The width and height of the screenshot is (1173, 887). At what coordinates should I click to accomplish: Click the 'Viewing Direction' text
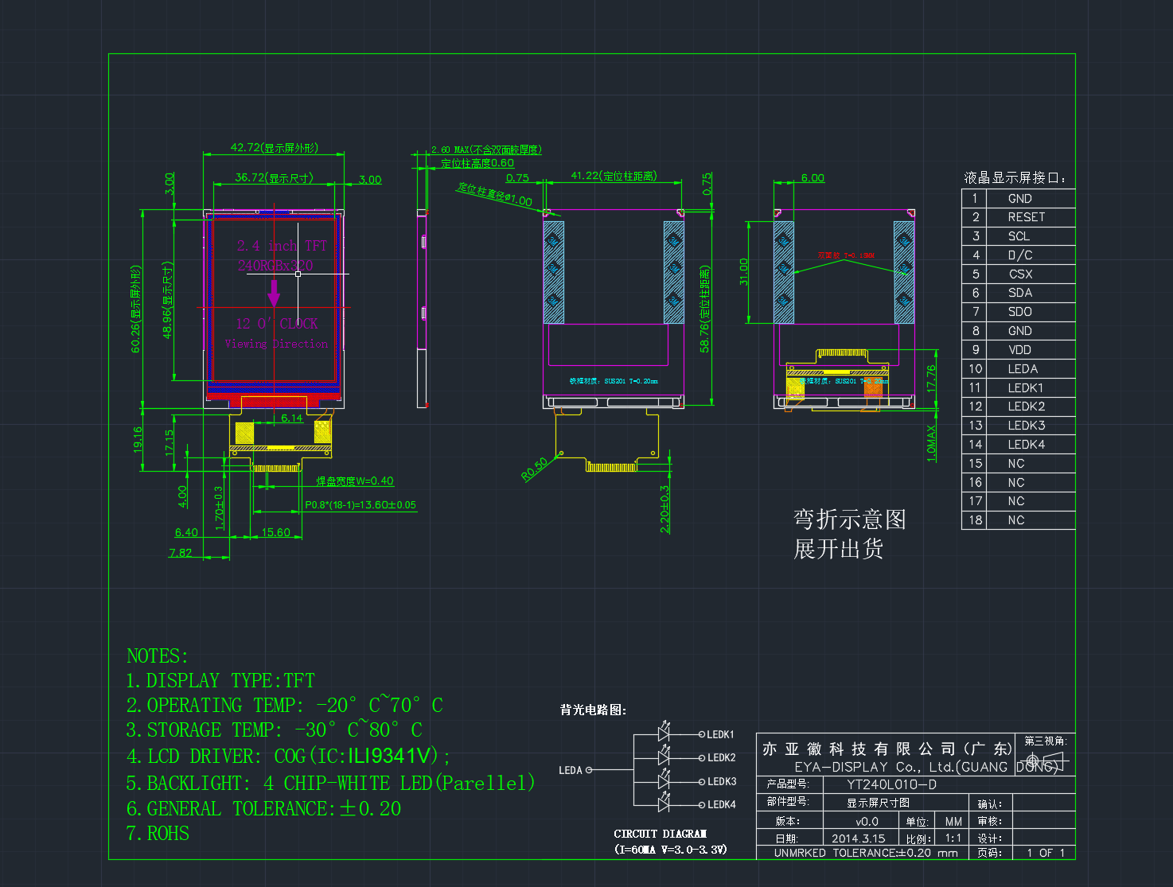pos(276,344)
